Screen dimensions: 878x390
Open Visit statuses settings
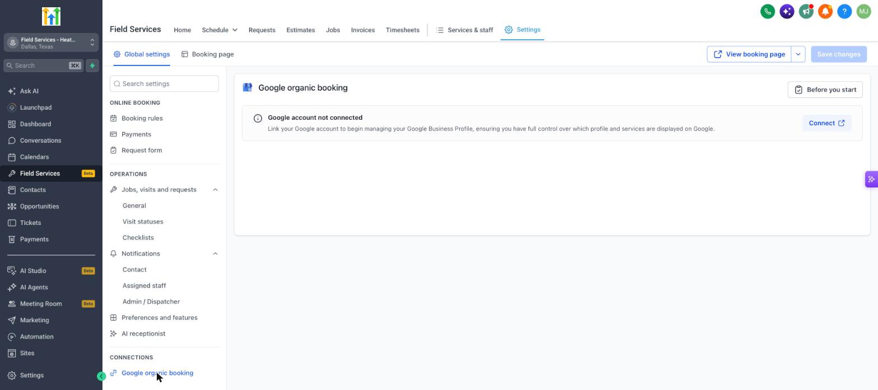[x=143, y=222]
